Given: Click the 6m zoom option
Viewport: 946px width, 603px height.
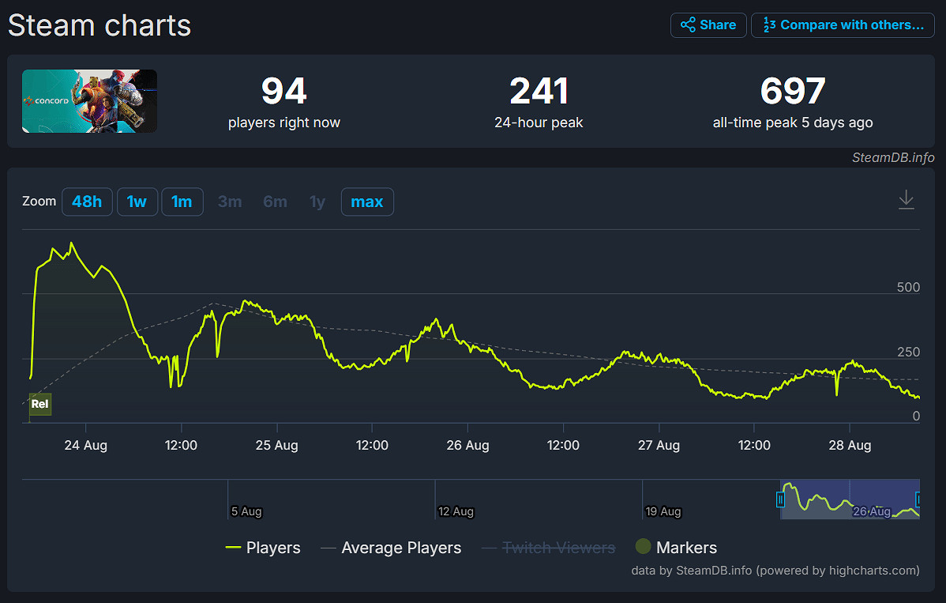Looking at the screenshot, I should (275, 202).
